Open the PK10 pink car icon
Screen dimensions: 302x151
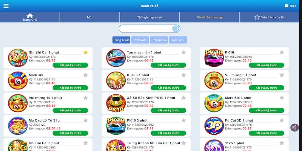pyautogui.click(x=214, y=58)
